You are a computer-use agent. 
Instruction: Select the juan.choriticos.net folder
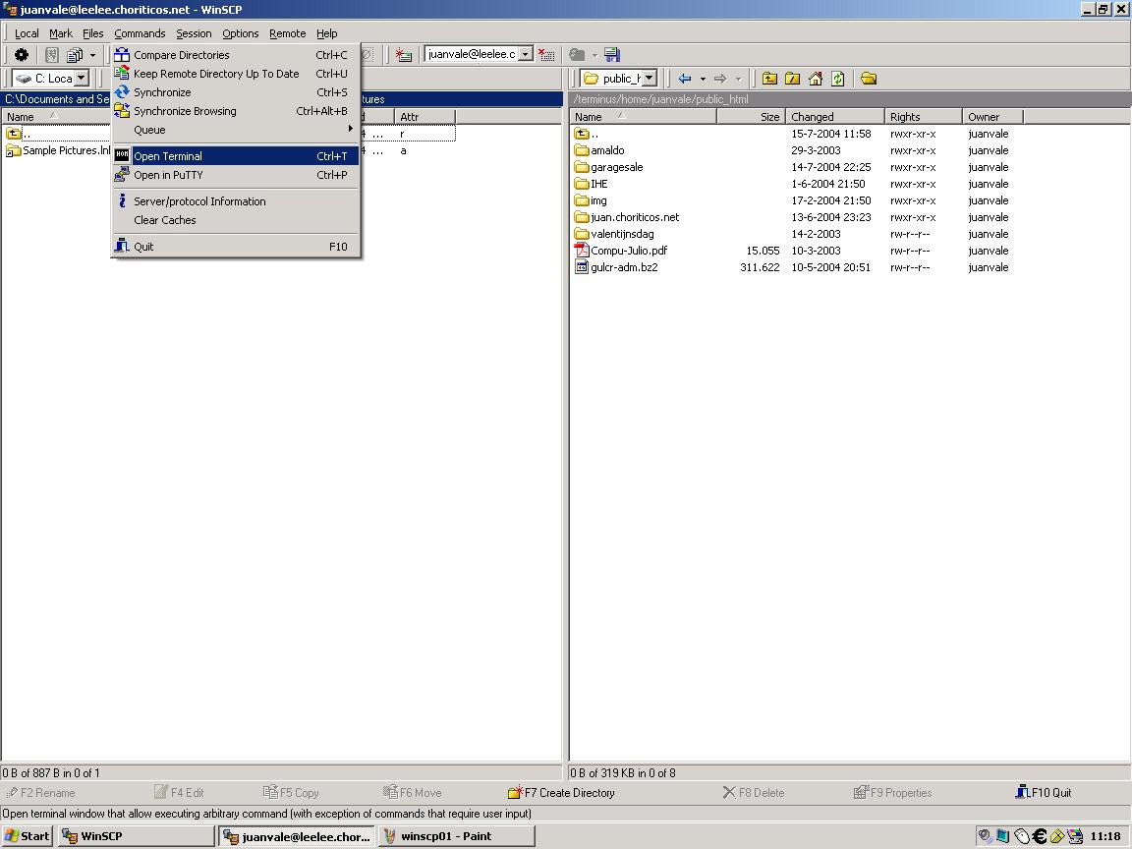(x=635, y=217)
